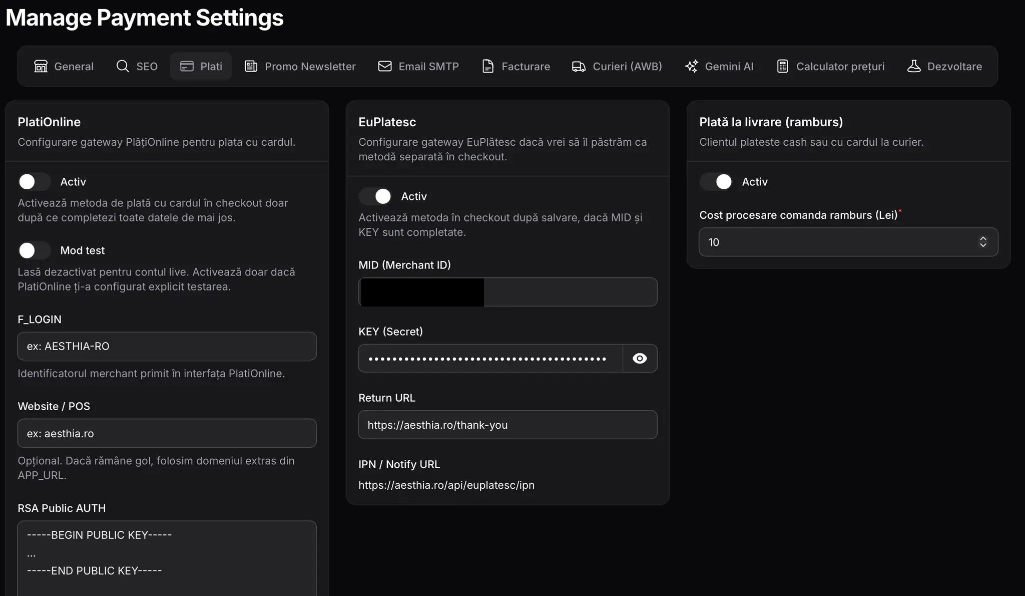Viewport: 1025px width, 596px height.
Task: Click the Return URL input
Action: pos(508,425)
